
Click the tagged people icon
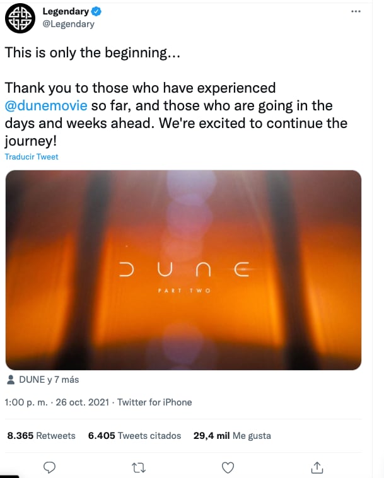pos(11,380)
